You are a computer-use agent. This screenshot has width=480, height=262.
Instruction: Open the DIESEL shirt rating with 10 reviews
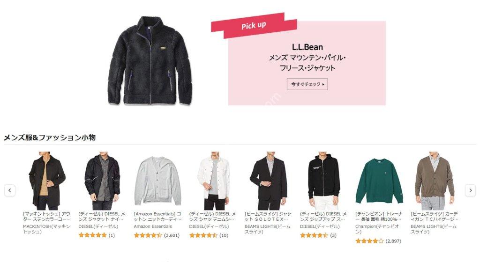209,235
